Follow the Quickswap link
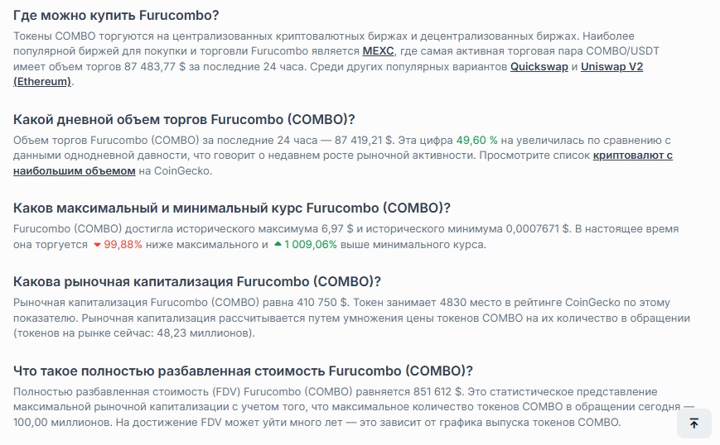Image resolution: width=720 pixels, height=445 pixels. [538, 66]
